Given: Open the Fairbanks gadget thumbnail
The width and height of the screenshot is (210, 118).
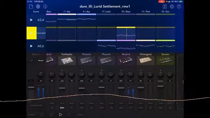Looking at the screenshot, I should [67, 60].
